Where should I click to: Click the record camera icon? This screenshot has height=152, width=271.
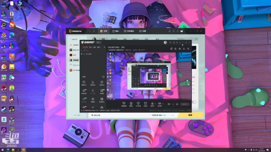[169, 104]
